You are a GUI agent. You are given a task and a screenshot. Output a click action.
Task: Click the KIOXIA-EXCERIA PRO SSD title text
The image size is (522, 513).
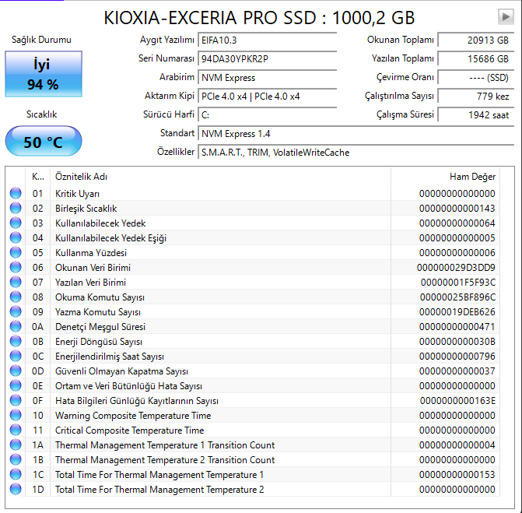(259, 18)
